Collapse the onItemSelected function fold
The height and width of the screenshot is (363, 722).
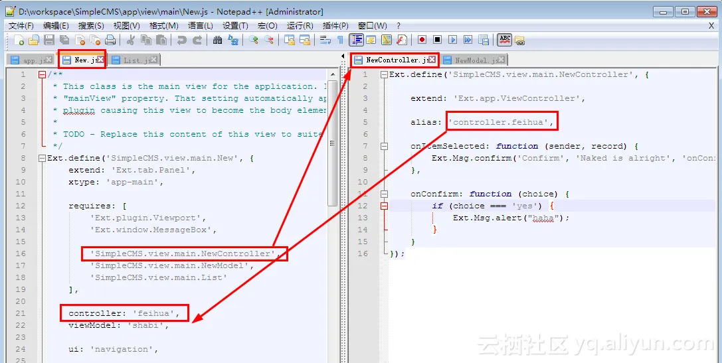coord(385,146)
